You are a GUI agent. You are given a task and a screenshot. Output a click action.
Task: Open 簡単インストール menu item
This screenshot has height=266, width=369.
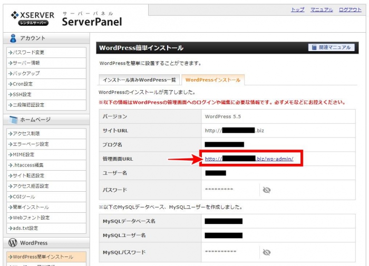click(x=46, y=207)
